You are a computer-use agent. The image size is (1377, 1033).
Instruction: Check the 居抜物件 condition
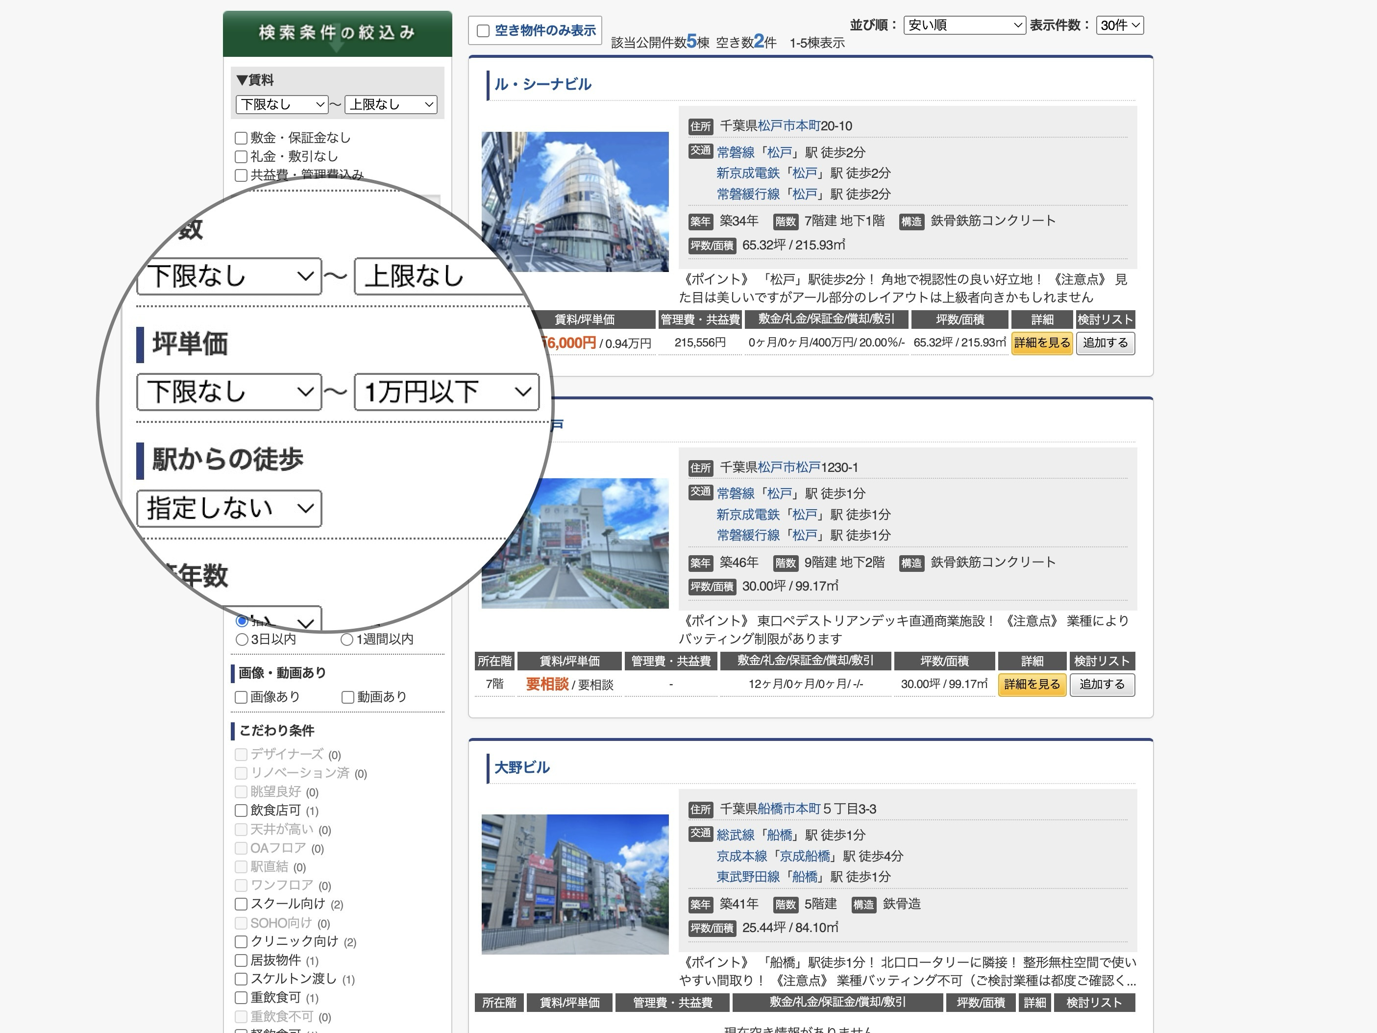tap(242, 961)
